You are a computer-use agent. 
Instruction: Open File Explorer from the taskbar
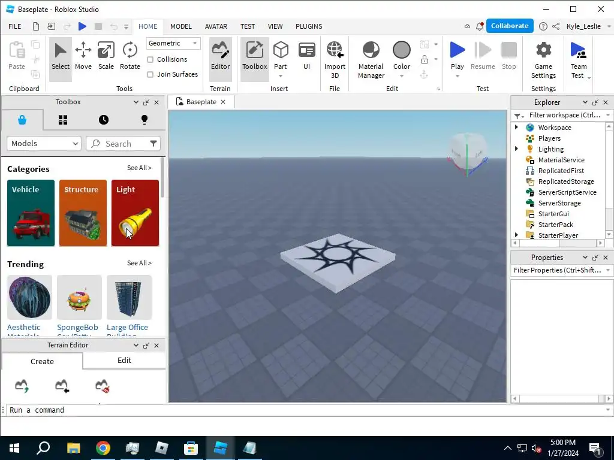73,448
